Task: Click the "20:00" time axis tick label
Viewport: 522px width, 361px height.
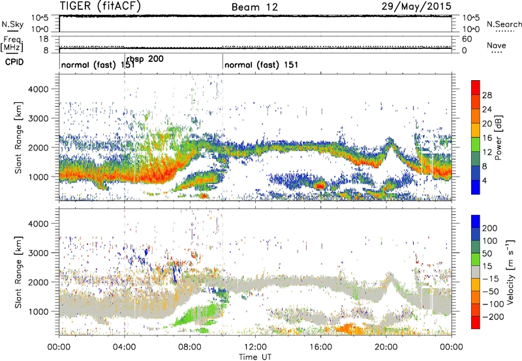Action: point(386,347)
